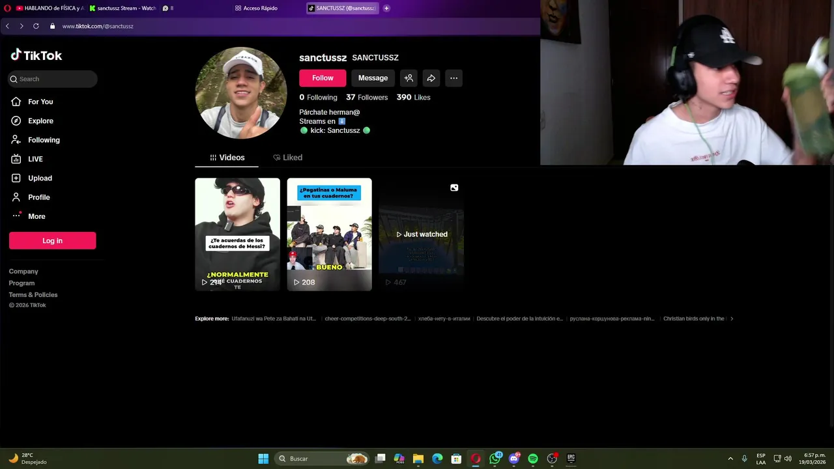
Task: Click the browser forward arrow
Action: coord(22,26)
